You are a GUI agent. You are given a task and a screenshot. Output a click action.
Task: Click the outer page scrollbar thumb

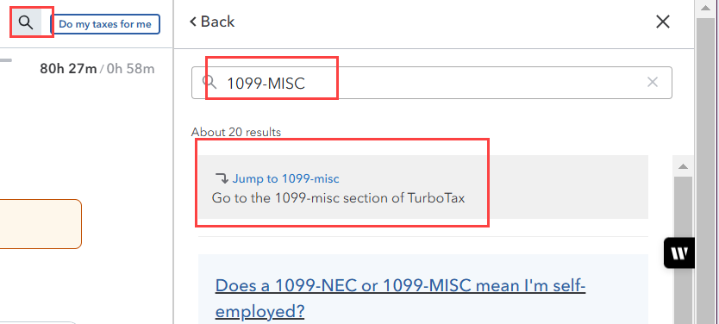point(707,171)
